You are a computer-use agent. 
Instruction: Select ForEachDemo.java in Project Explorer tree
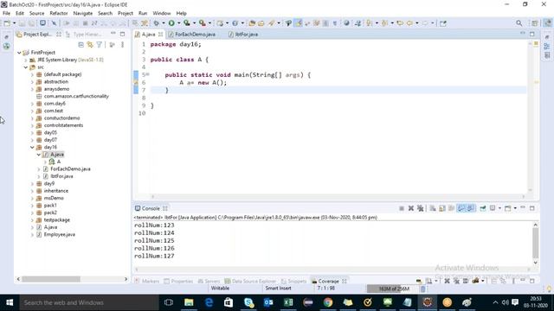click(x=70, y=169)
